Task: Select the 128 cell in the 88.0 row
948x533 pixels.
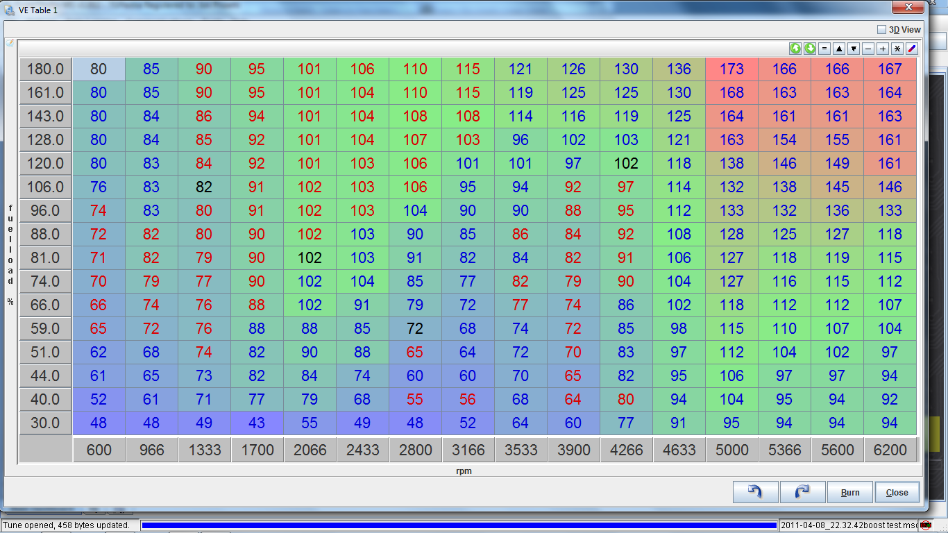Action: (x=732, y=234)
